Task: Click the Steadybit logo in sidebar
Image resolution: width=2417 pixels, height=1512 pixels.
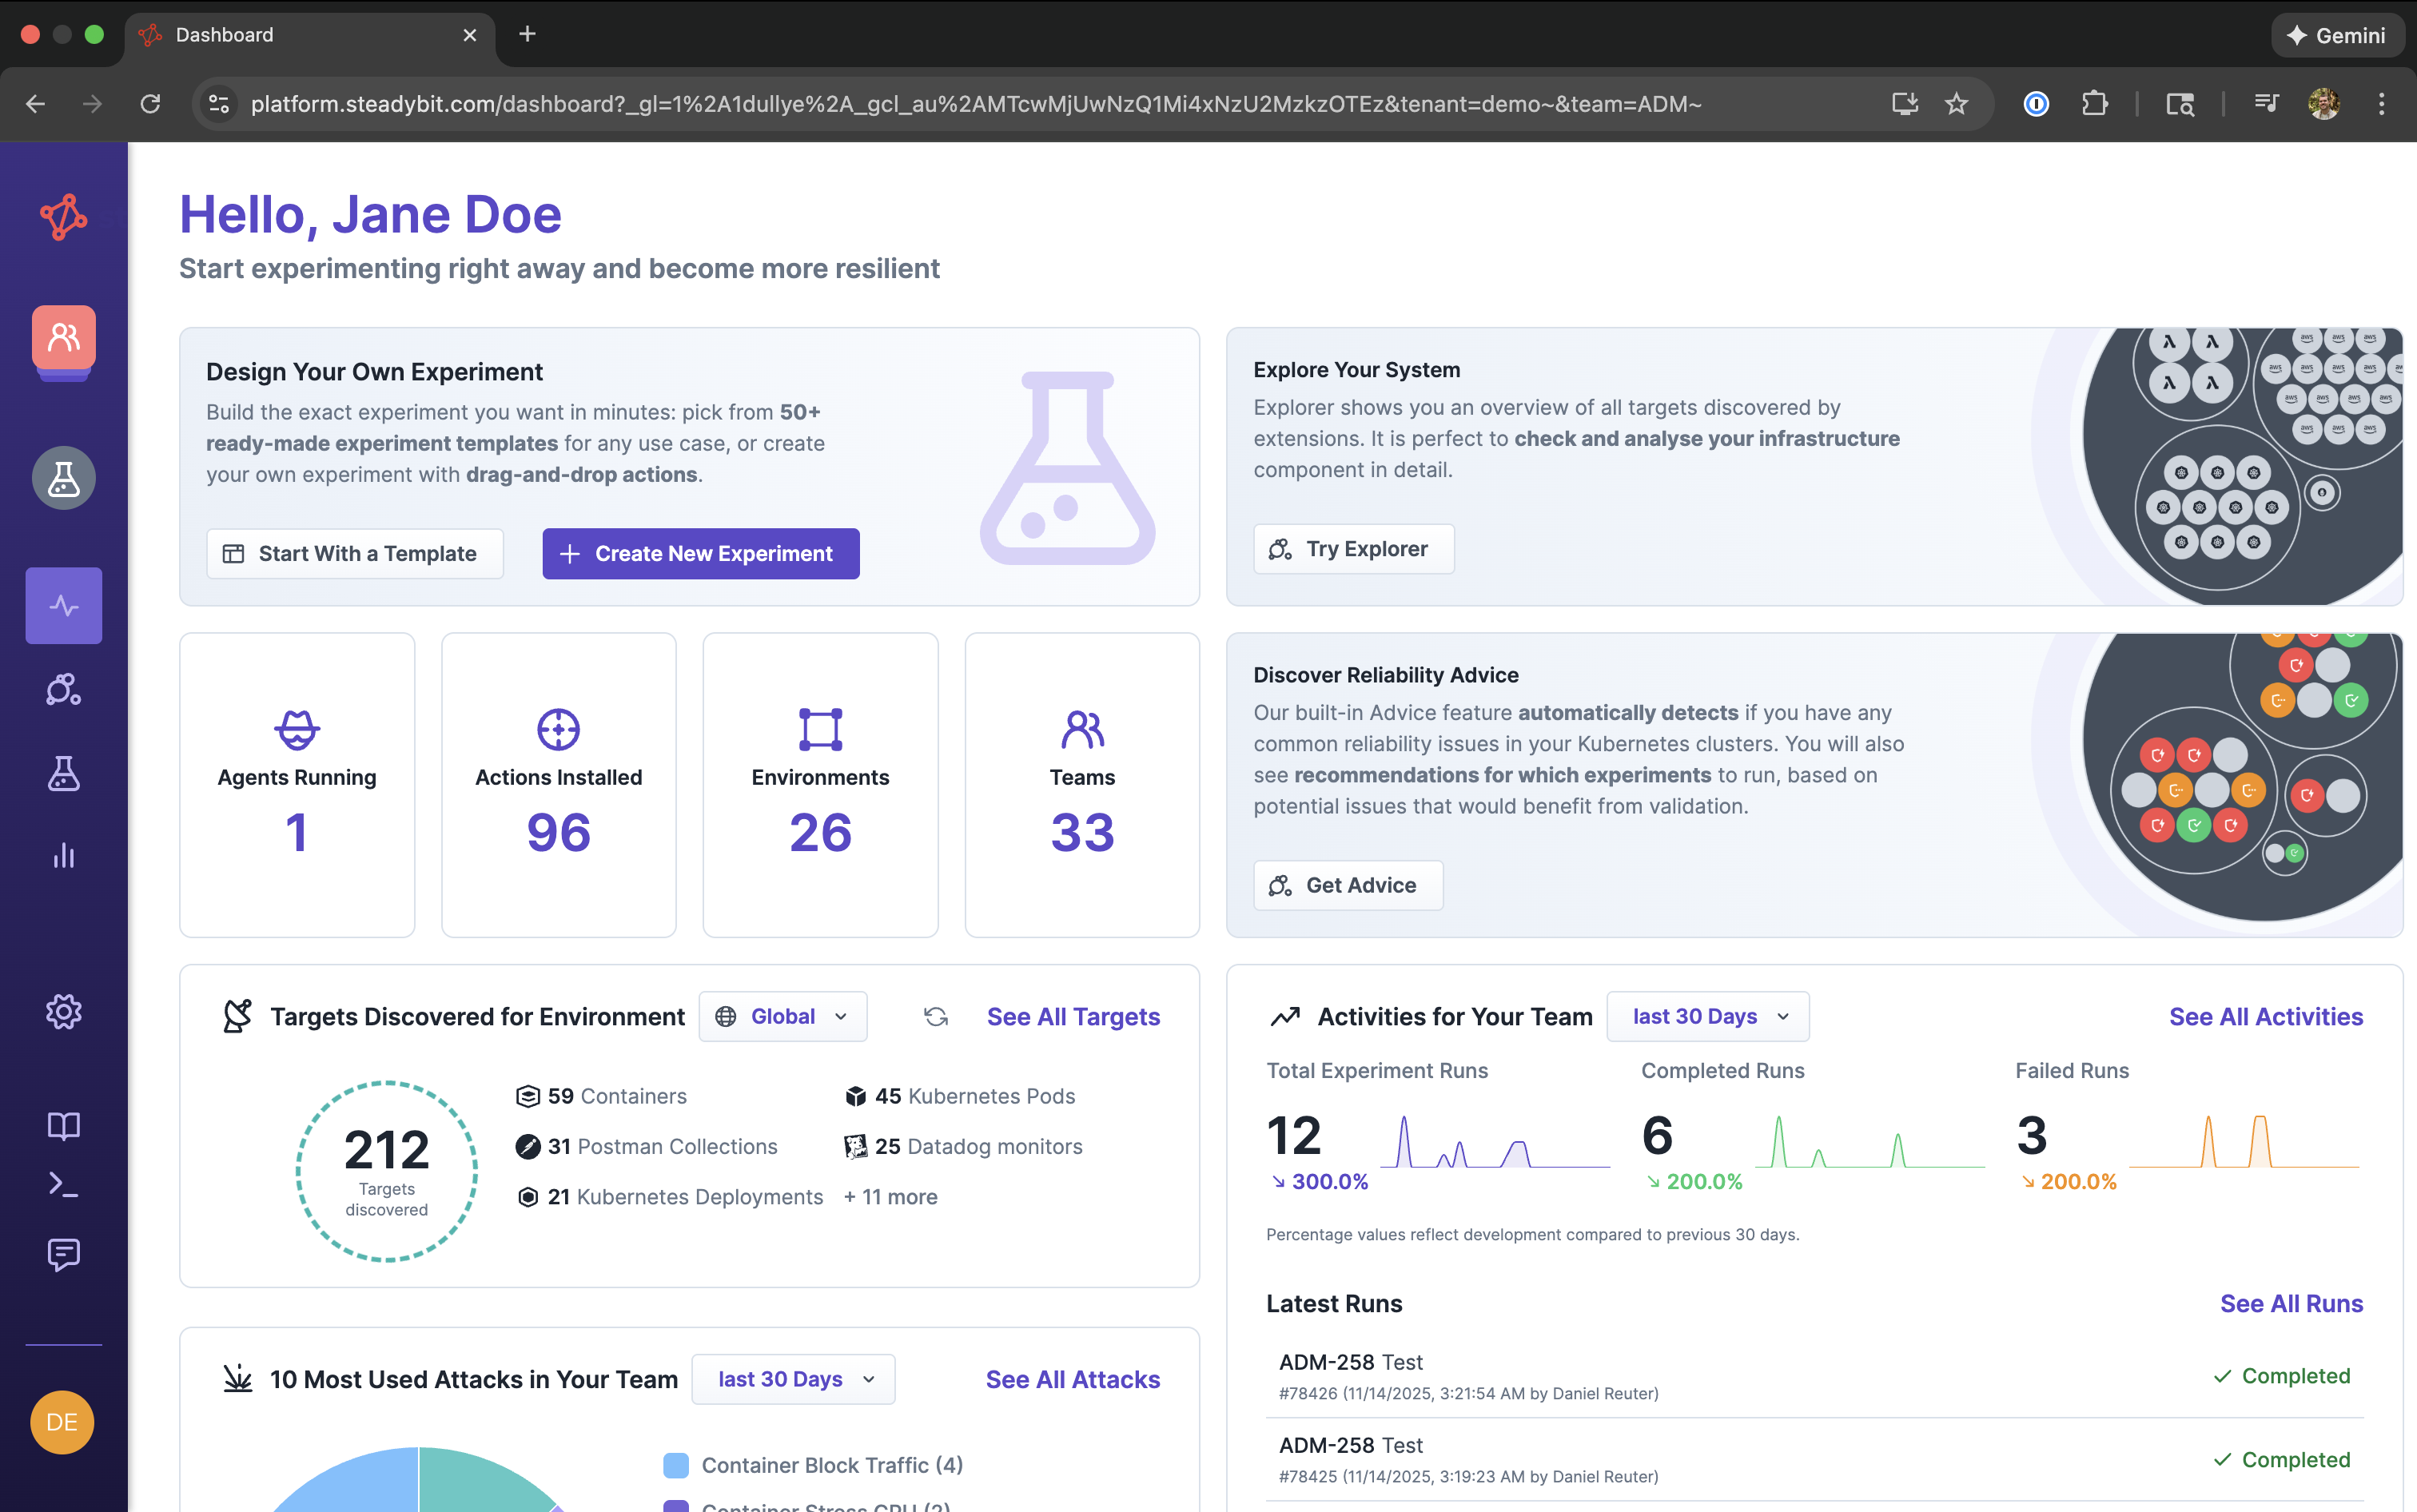Action: coord(63,216)
